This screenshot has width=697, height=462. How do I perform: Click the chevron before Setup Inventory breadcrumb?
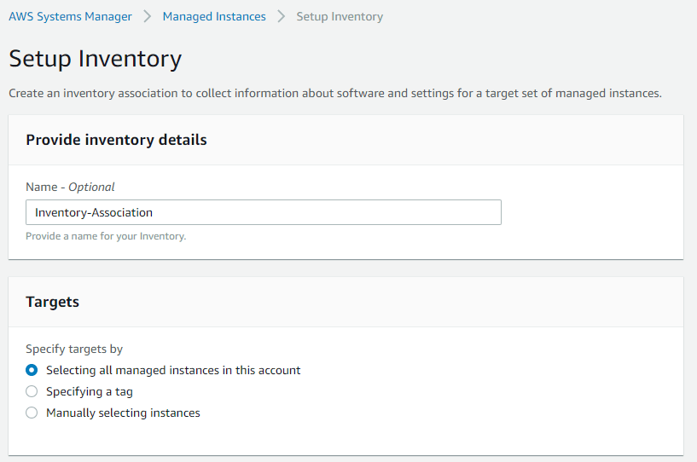(281, 16)
